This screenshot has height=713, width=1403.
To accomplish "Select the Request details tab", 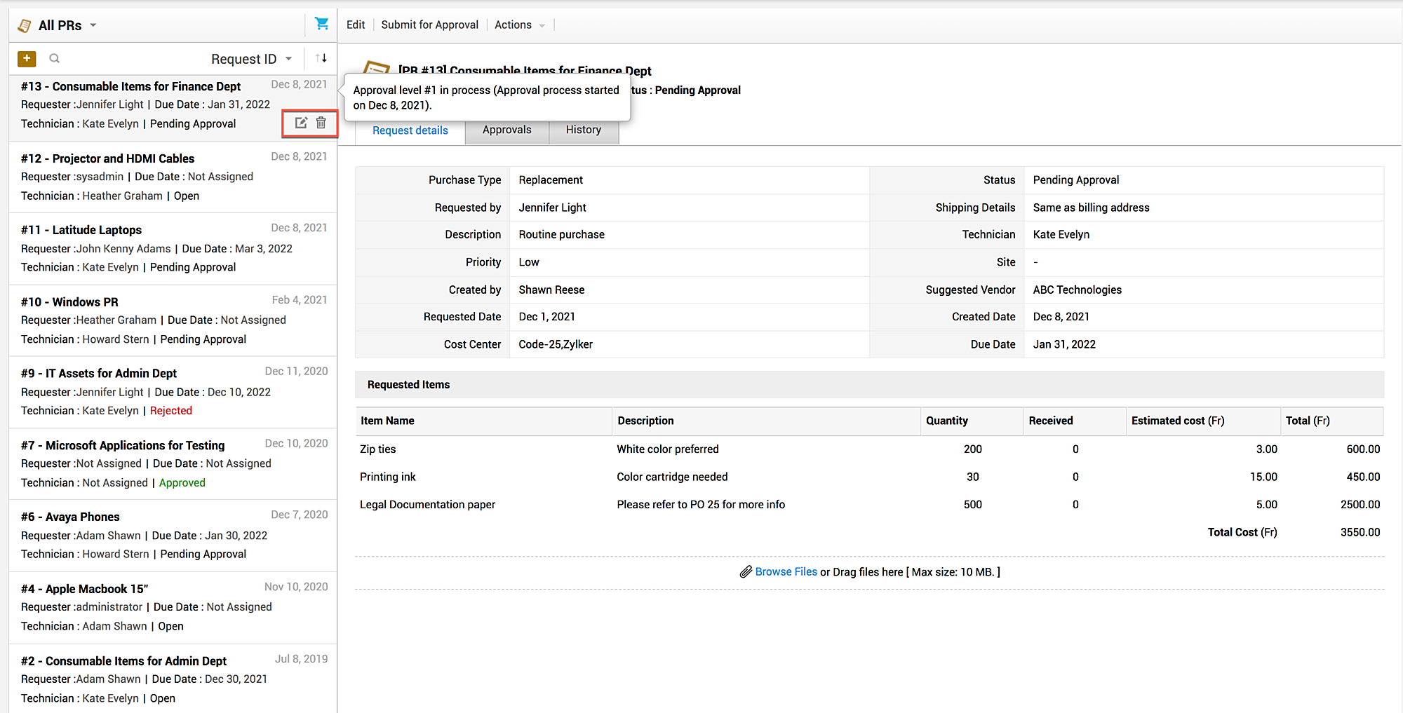I will pos(410,131).
